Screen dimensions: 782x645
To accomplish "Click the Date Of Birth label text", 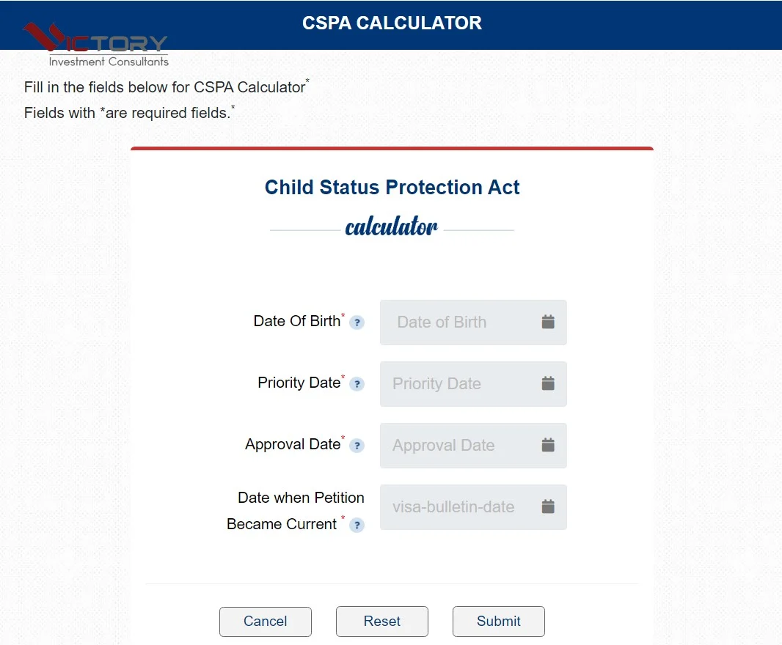I will 296,321.
